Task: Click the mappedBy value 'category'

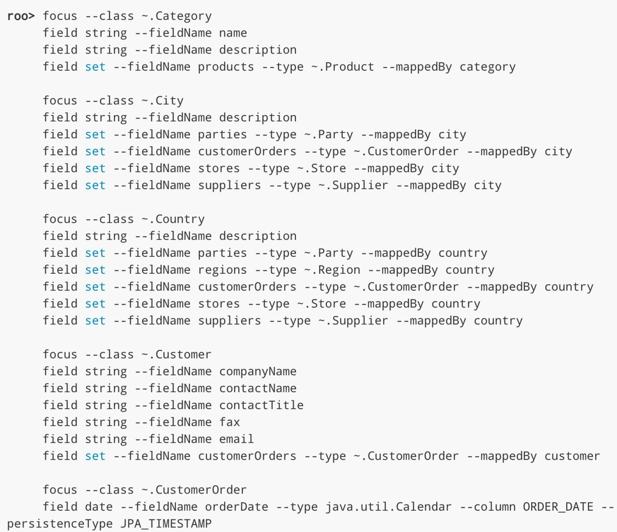Action: pos(487,67)
